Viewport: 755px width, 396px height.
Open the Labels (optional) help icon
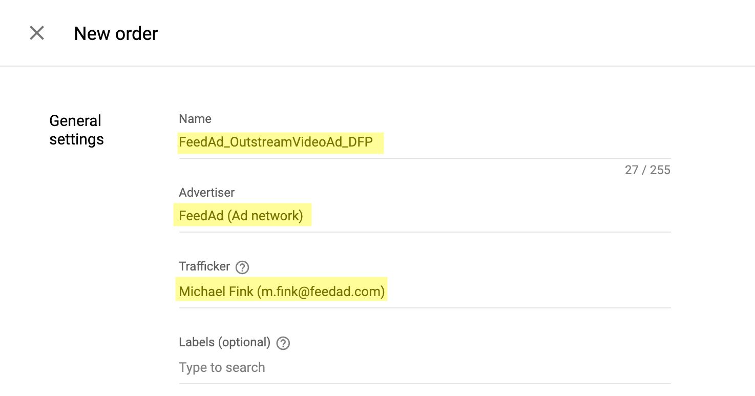pos(283,343)
